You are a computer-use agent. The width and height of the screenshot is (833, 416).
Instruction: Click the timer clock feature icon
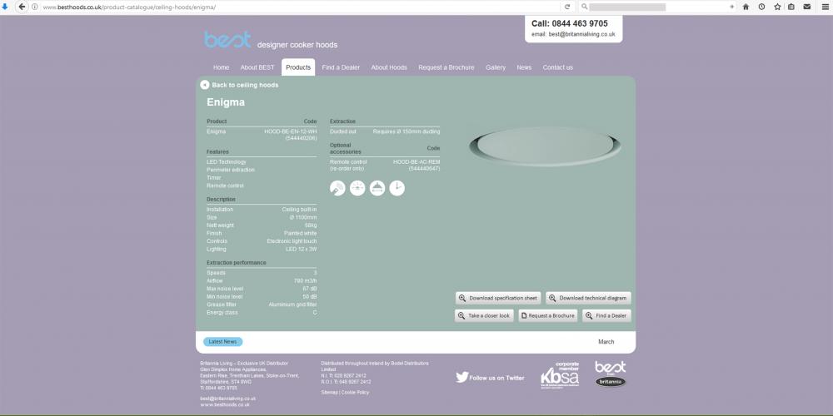(x=397, y=188)
